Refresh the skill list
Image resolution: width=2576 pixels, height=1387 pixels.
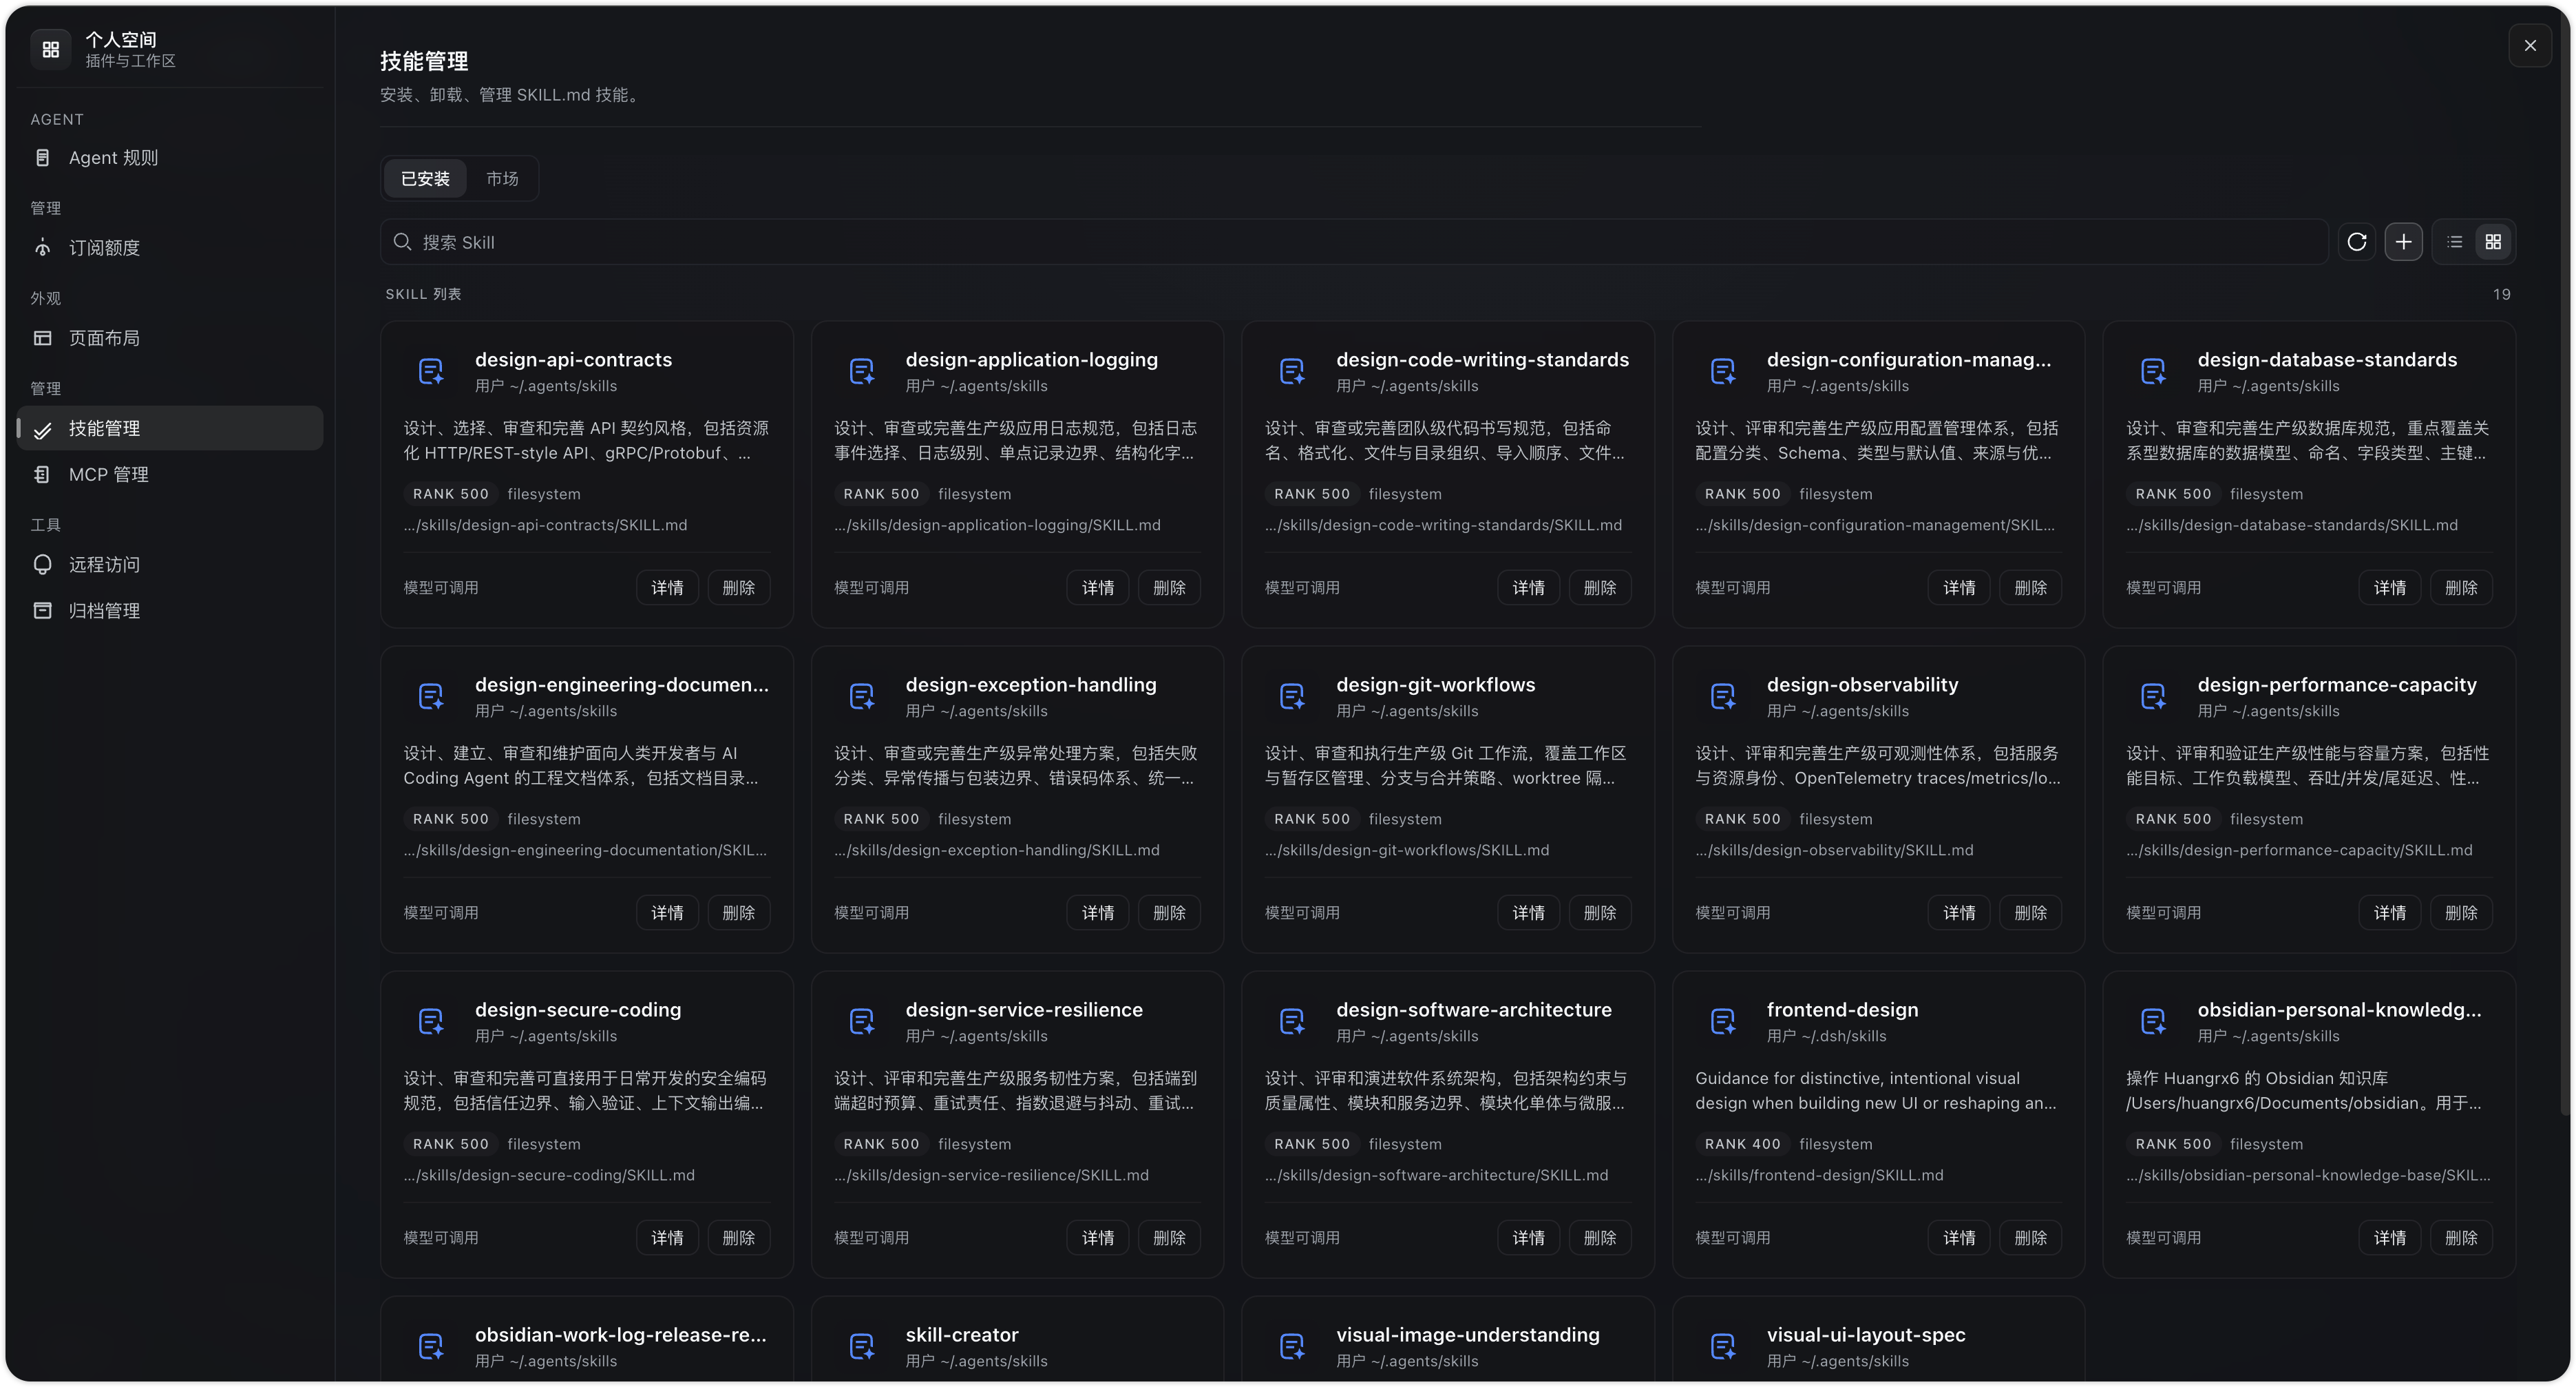[x=2357, y=242]
